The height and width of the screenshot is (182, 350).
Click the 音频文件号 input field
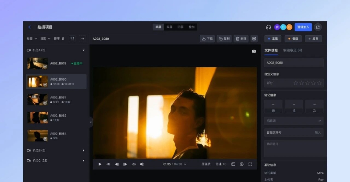click(294, 132)
